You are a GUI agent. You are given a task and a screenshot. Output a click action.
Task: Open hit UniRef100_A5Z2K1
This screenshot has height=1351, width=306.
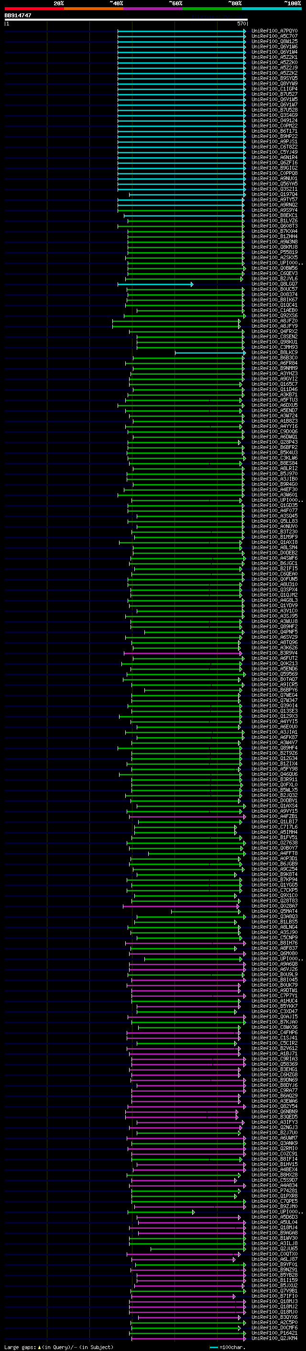click(274, 57)
